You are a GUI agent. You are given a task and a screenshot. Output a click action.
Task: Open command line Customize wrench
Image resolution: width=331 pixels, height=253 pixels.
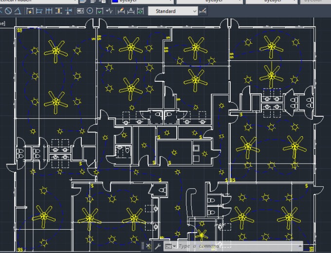tap(158, 246)
